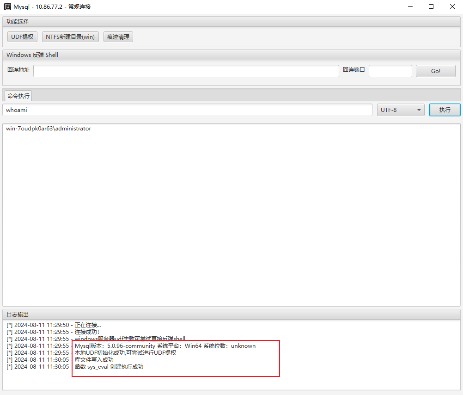
Task: Focus the 回连地址 input field
Action: click(x=186, y=71)
